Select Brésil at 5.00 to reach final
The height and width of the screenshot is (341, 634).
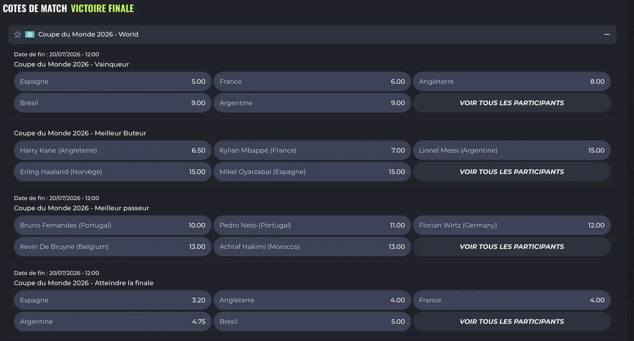click(312, 322)
